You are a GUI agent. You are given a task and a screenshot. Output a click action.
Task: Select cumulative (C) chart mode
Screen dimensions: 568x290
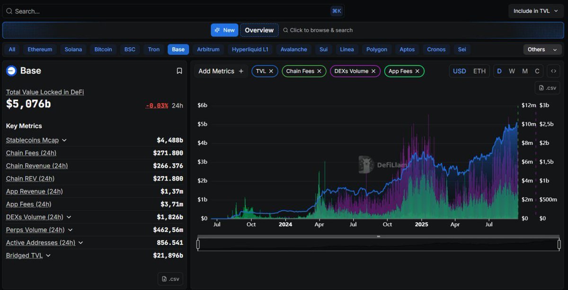click(537, 71)
